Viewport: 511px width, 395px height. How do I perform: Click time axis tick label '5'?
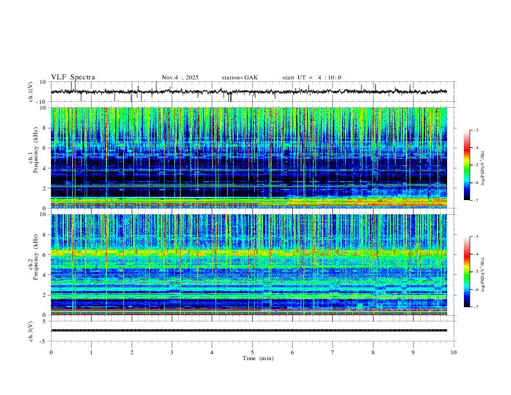click(252, 352)
